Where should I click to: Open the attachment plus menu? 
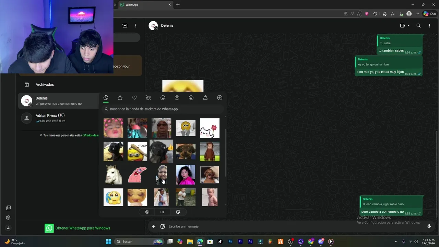tap(154, 226)
